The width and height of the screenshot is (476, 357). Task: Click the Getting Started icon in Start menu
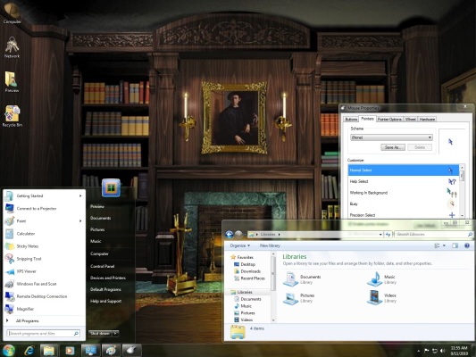(9, 196)
